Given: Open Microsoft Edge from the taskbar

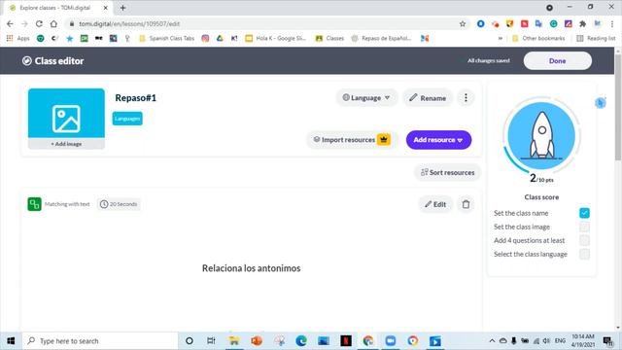Looking at the screenshot, I should click(x=301, y=341).
